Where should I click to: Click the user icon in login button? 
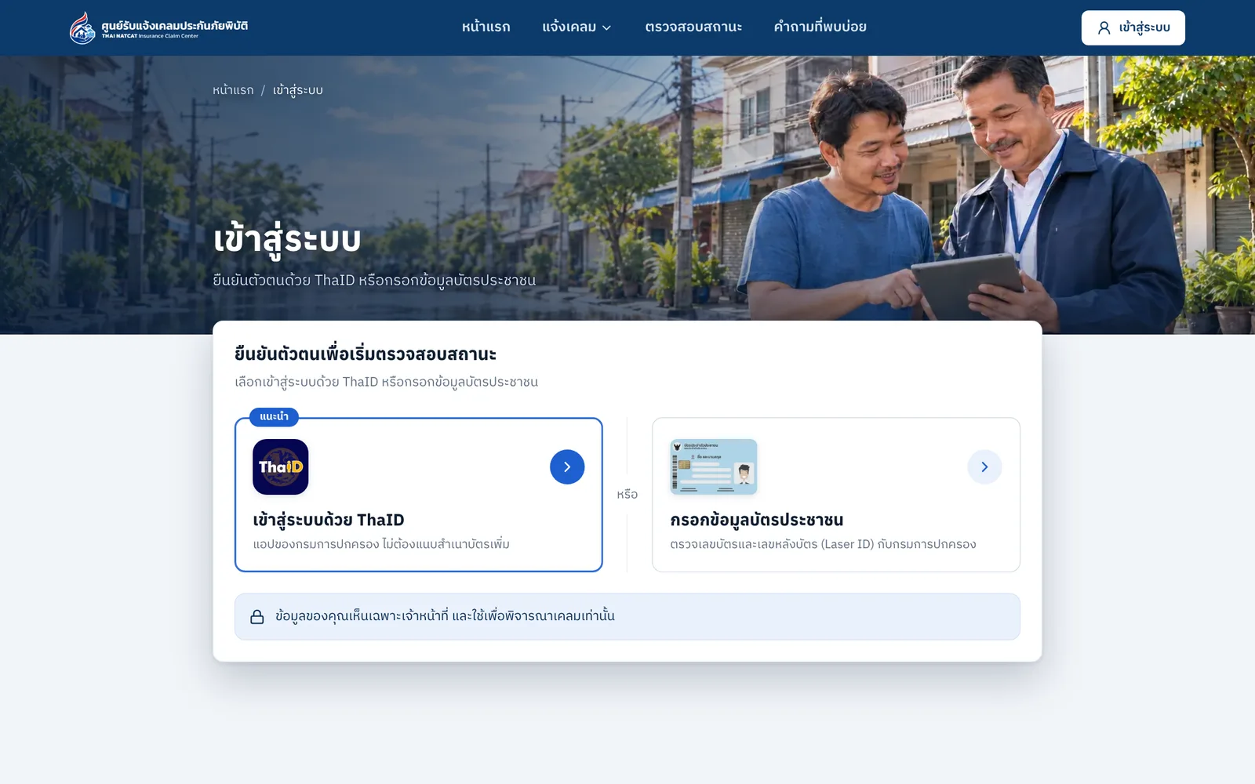click(1104, 27)
